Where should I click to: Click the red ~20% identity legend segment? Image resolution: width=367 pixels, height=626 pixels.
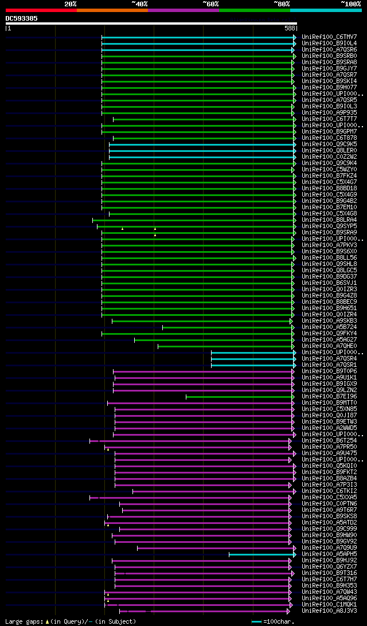coord(41,10)
